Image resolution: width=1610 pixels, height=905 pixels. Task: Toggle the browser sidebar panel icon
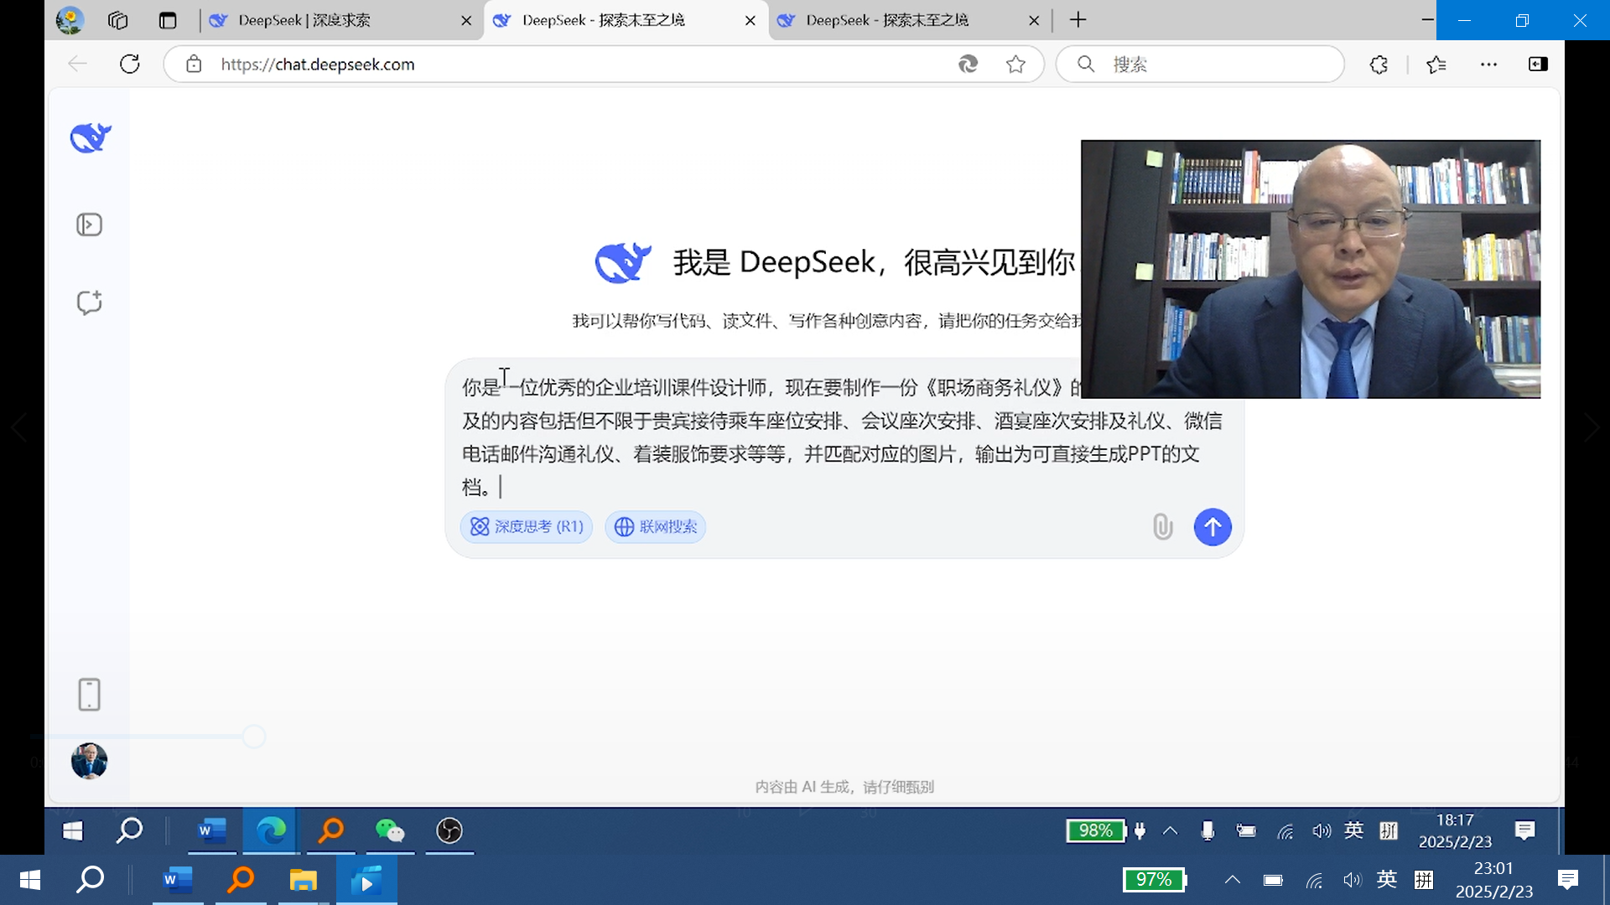pos(1538,65)
